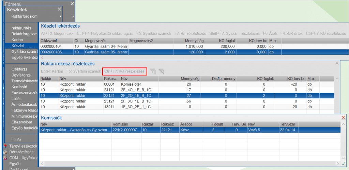Open Bérszámfejtés module icon

[x=5, y=152]
